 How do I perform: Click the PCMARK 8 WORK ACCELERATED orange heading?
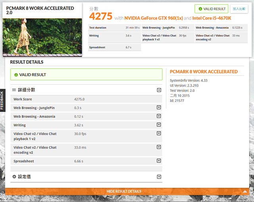(204, 71)
